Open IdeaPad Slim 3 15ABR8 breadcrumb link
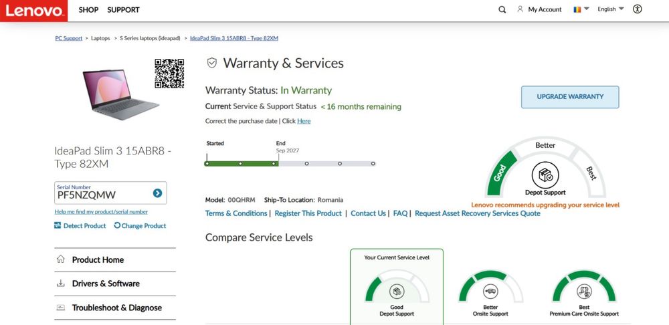 click(x=234, y=38)
